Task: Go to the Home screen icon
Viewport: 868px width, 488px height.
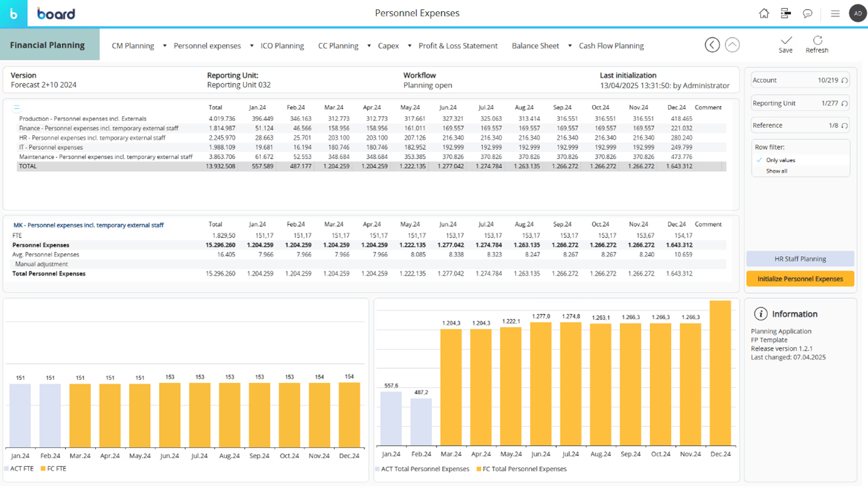Action: (763, 13)
